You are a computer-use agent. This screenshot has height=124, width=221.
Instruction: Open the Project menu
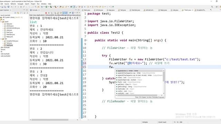pos(33,4)
